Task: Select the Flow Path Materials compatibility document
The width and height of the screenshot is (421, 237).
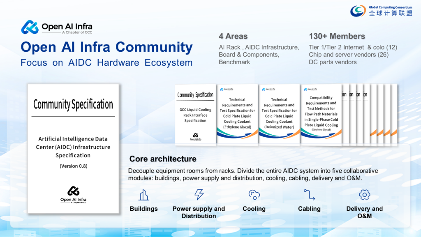Action: tap(321, 114)
